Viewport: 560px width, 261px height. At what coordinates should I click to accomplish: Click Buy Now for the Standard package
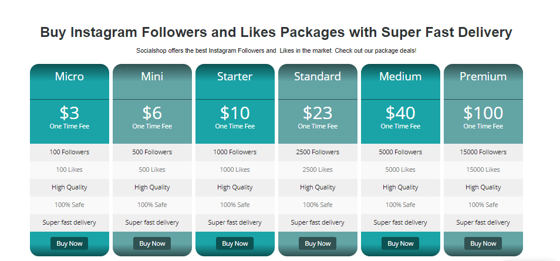[x=318, y=243]
